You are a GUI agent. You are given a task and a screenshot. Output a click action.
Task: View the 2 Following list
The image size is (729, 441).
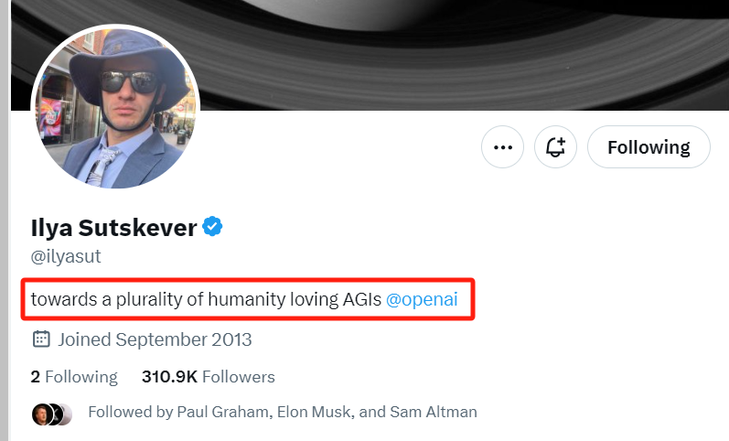point(74,376)
